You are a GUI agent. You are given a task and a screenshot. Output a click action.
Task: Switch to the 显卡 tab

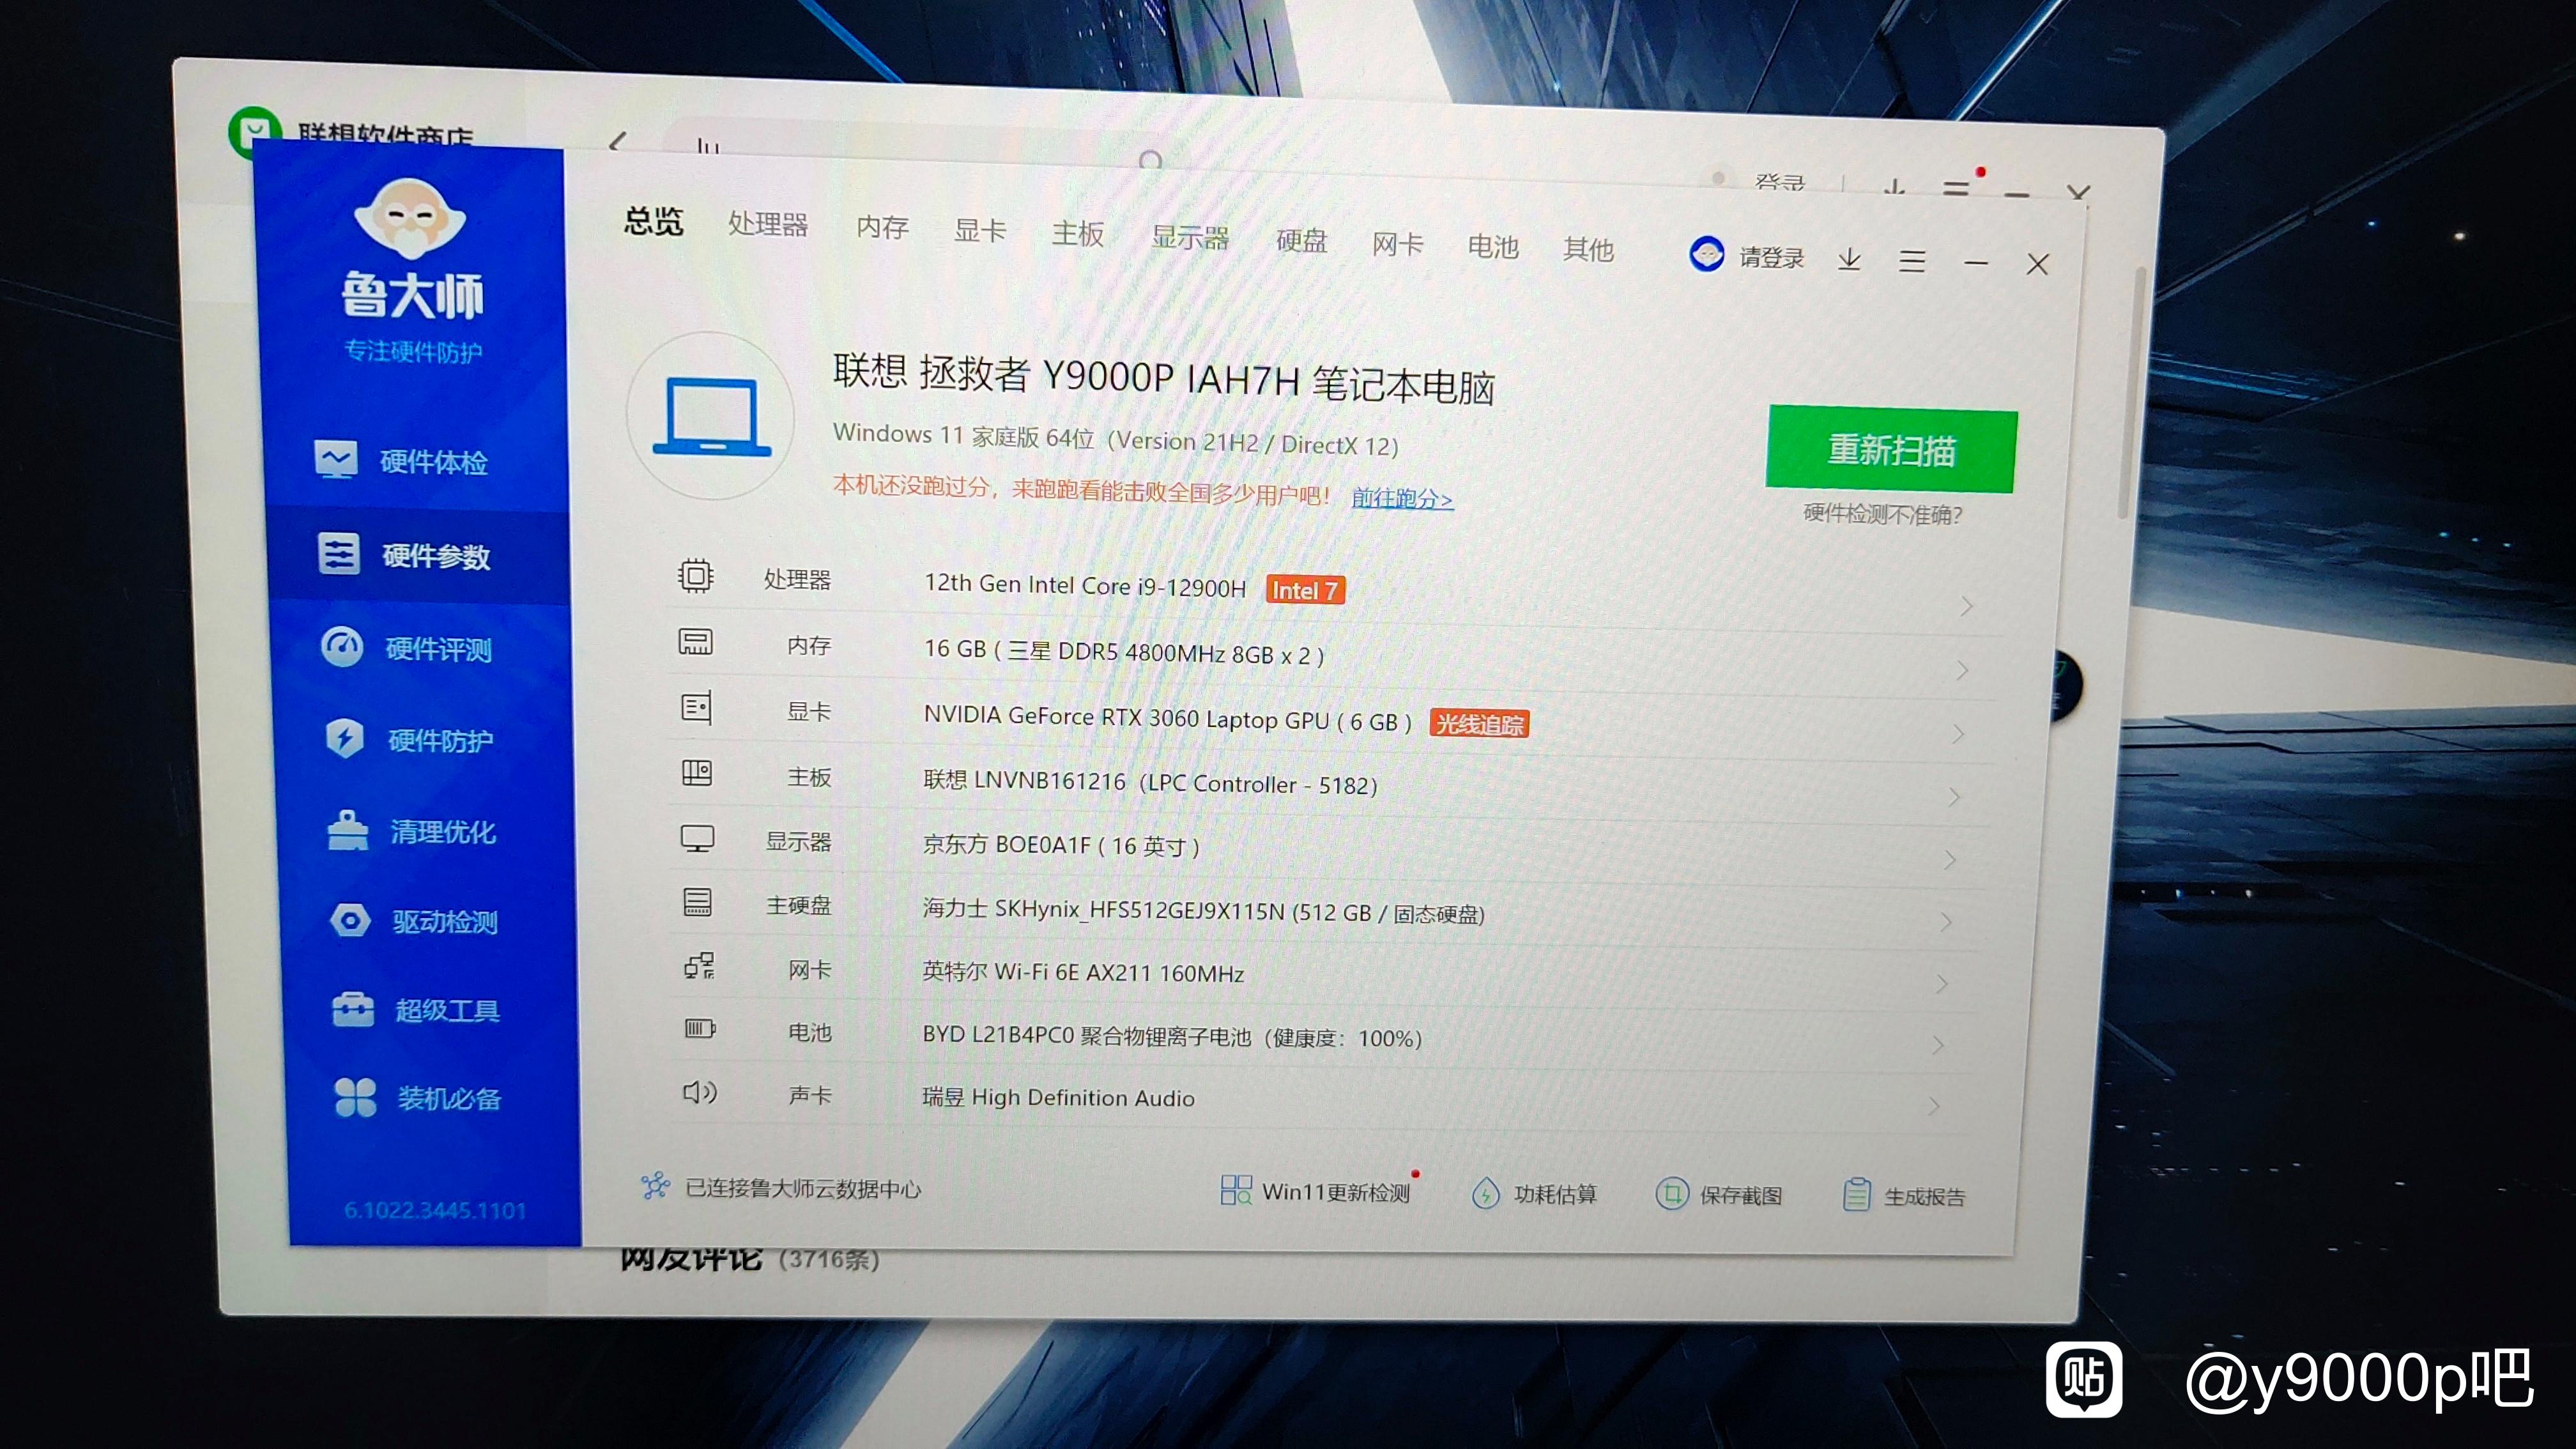980,231
